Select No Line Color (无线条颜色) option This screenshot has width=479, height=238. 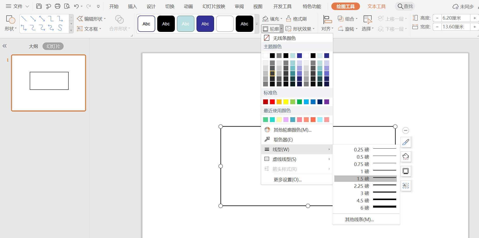click(284, 38)
